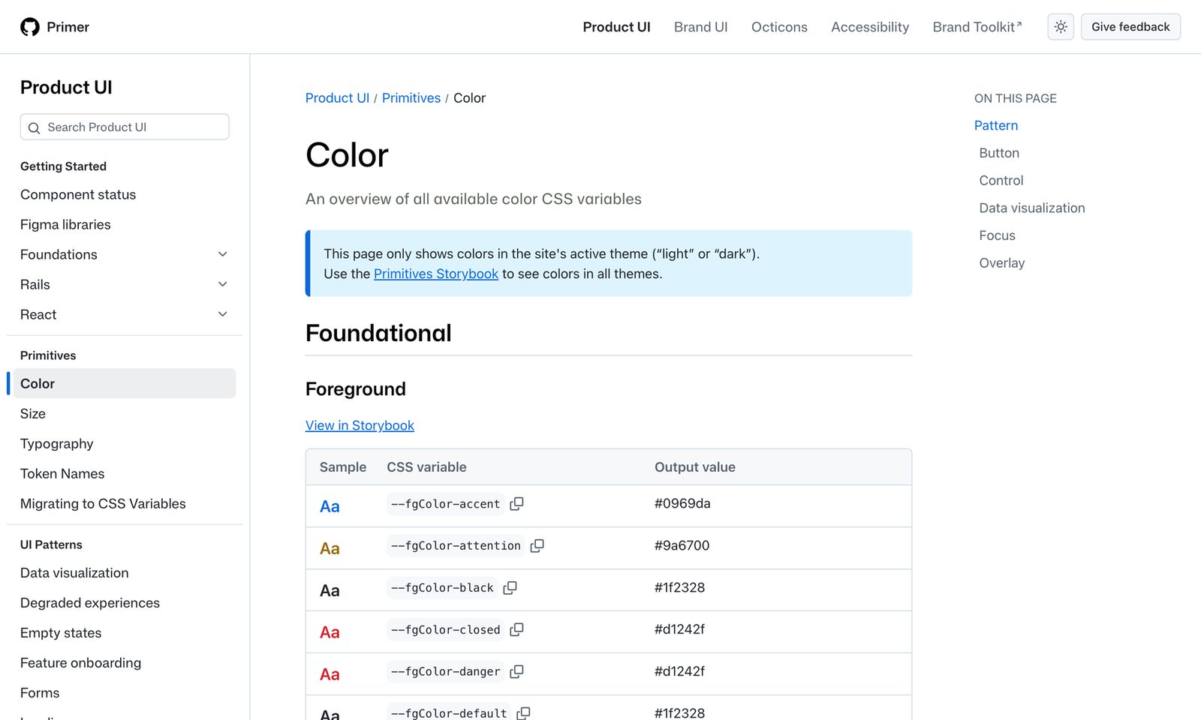The height and width of the screenshot is (720, 1201).
Task: Click the CSS variable column header
Action: [x=426, y=467]
